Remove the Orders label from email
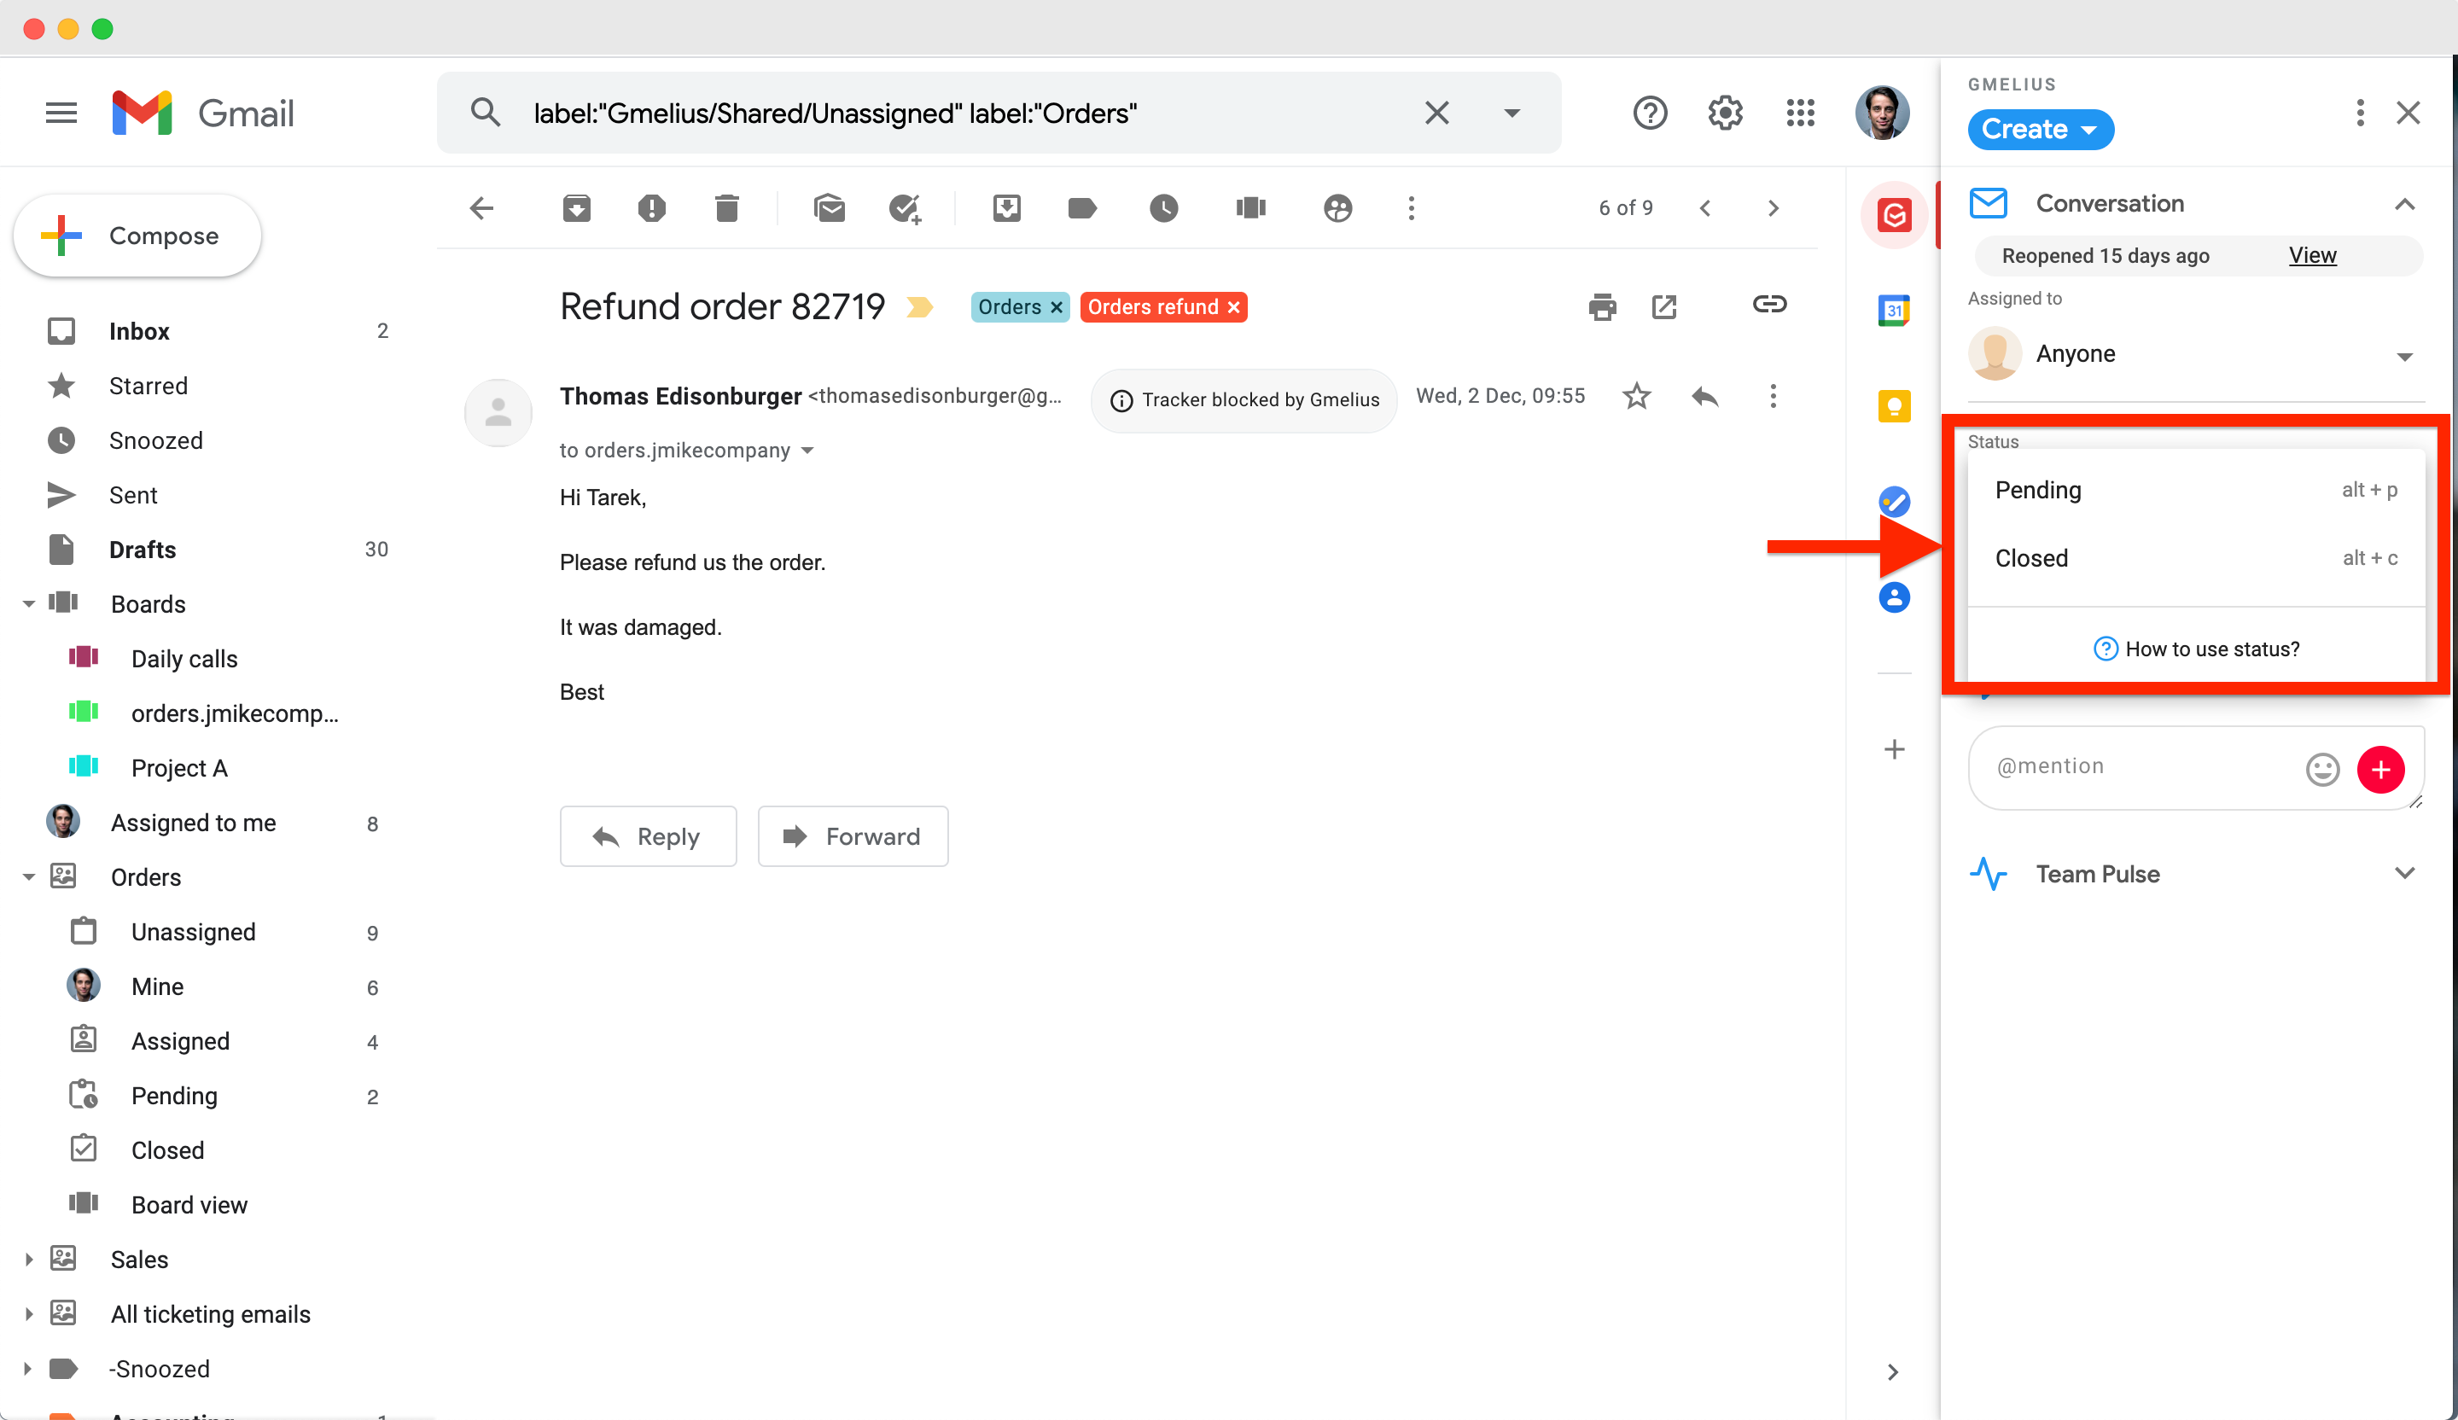This screenshot has height=1420, width=2458. pos(1057,307)
